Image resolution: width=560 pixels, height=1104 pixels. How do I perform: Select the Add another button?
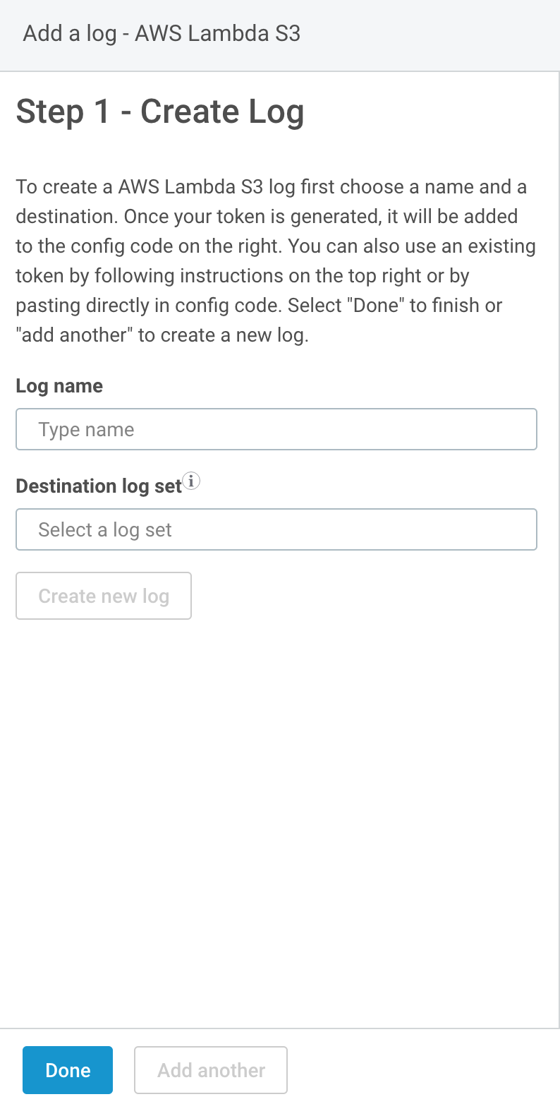coord(211,1070)
